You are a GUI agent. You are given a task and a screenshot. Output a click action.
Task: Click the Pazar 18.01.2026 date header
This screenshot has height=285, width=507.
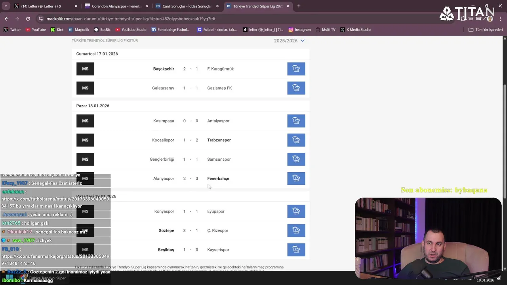93,106
